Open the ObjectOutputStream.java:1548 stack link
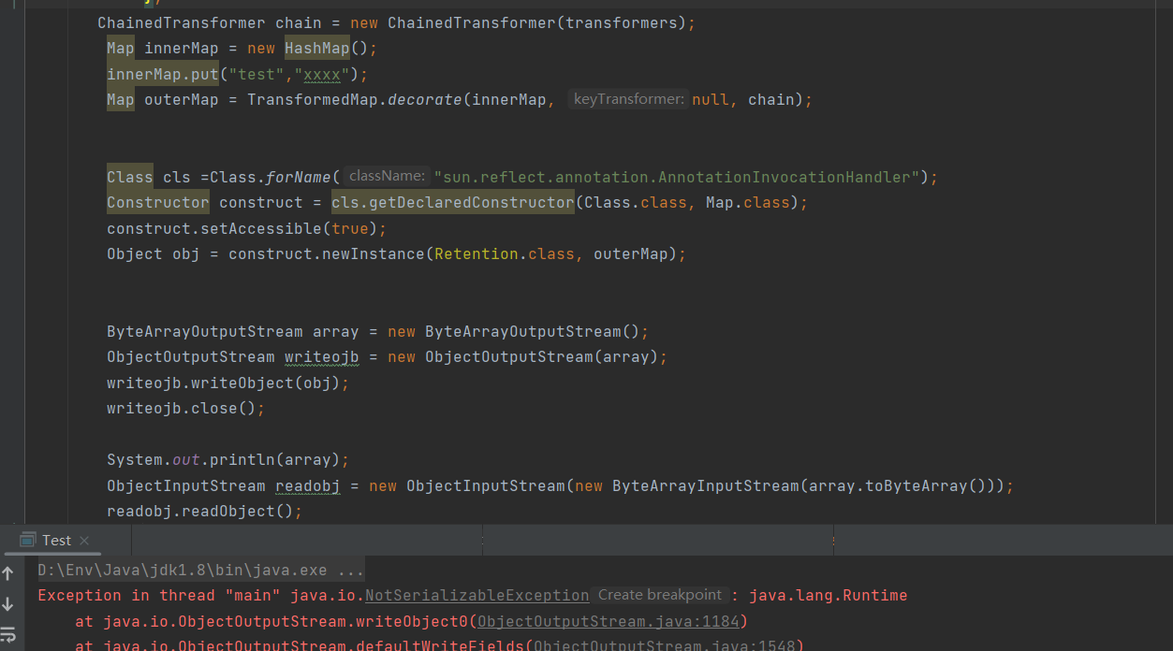Screen dimensions: 1173x651 (x=664, y=645)
